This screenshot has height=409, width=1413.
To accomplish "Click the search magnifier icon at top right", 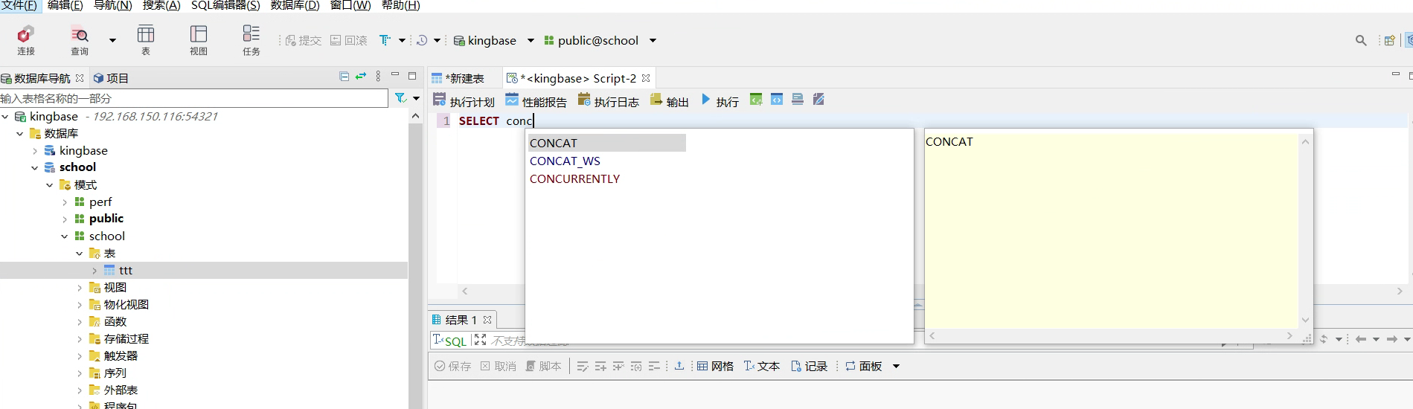I will point(1361,41).
